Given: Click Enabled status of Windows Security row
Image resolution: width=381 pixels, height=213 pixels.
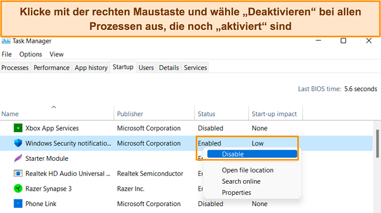Looking at the screenshot, I should [209, 143].
